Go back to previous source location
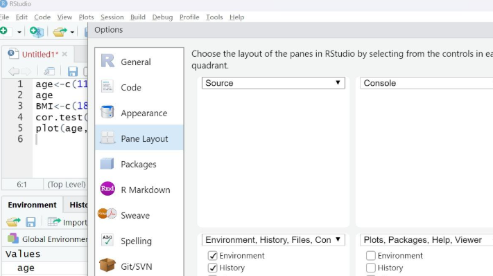This screenshot has width=493, height=276. (13, 71)
